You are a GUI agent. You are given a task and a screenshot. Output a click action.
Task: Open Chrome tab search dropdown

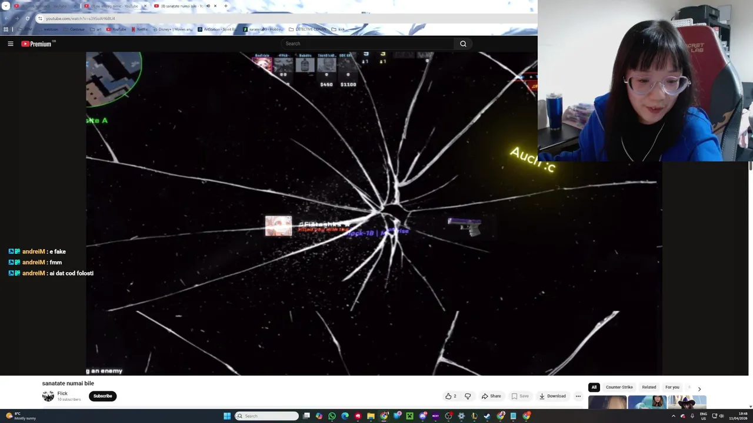(6, 6)
